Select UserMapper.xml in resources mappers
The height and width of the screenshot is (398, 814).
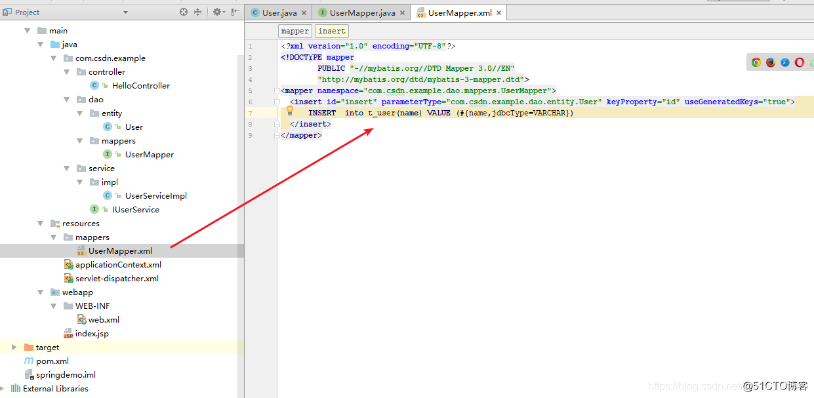coord(121,251)
